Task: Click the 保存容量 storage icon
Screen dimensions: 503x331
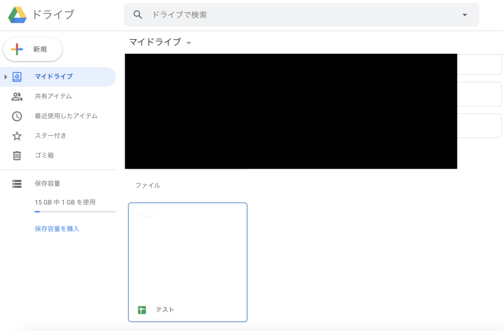Action: 17,183
